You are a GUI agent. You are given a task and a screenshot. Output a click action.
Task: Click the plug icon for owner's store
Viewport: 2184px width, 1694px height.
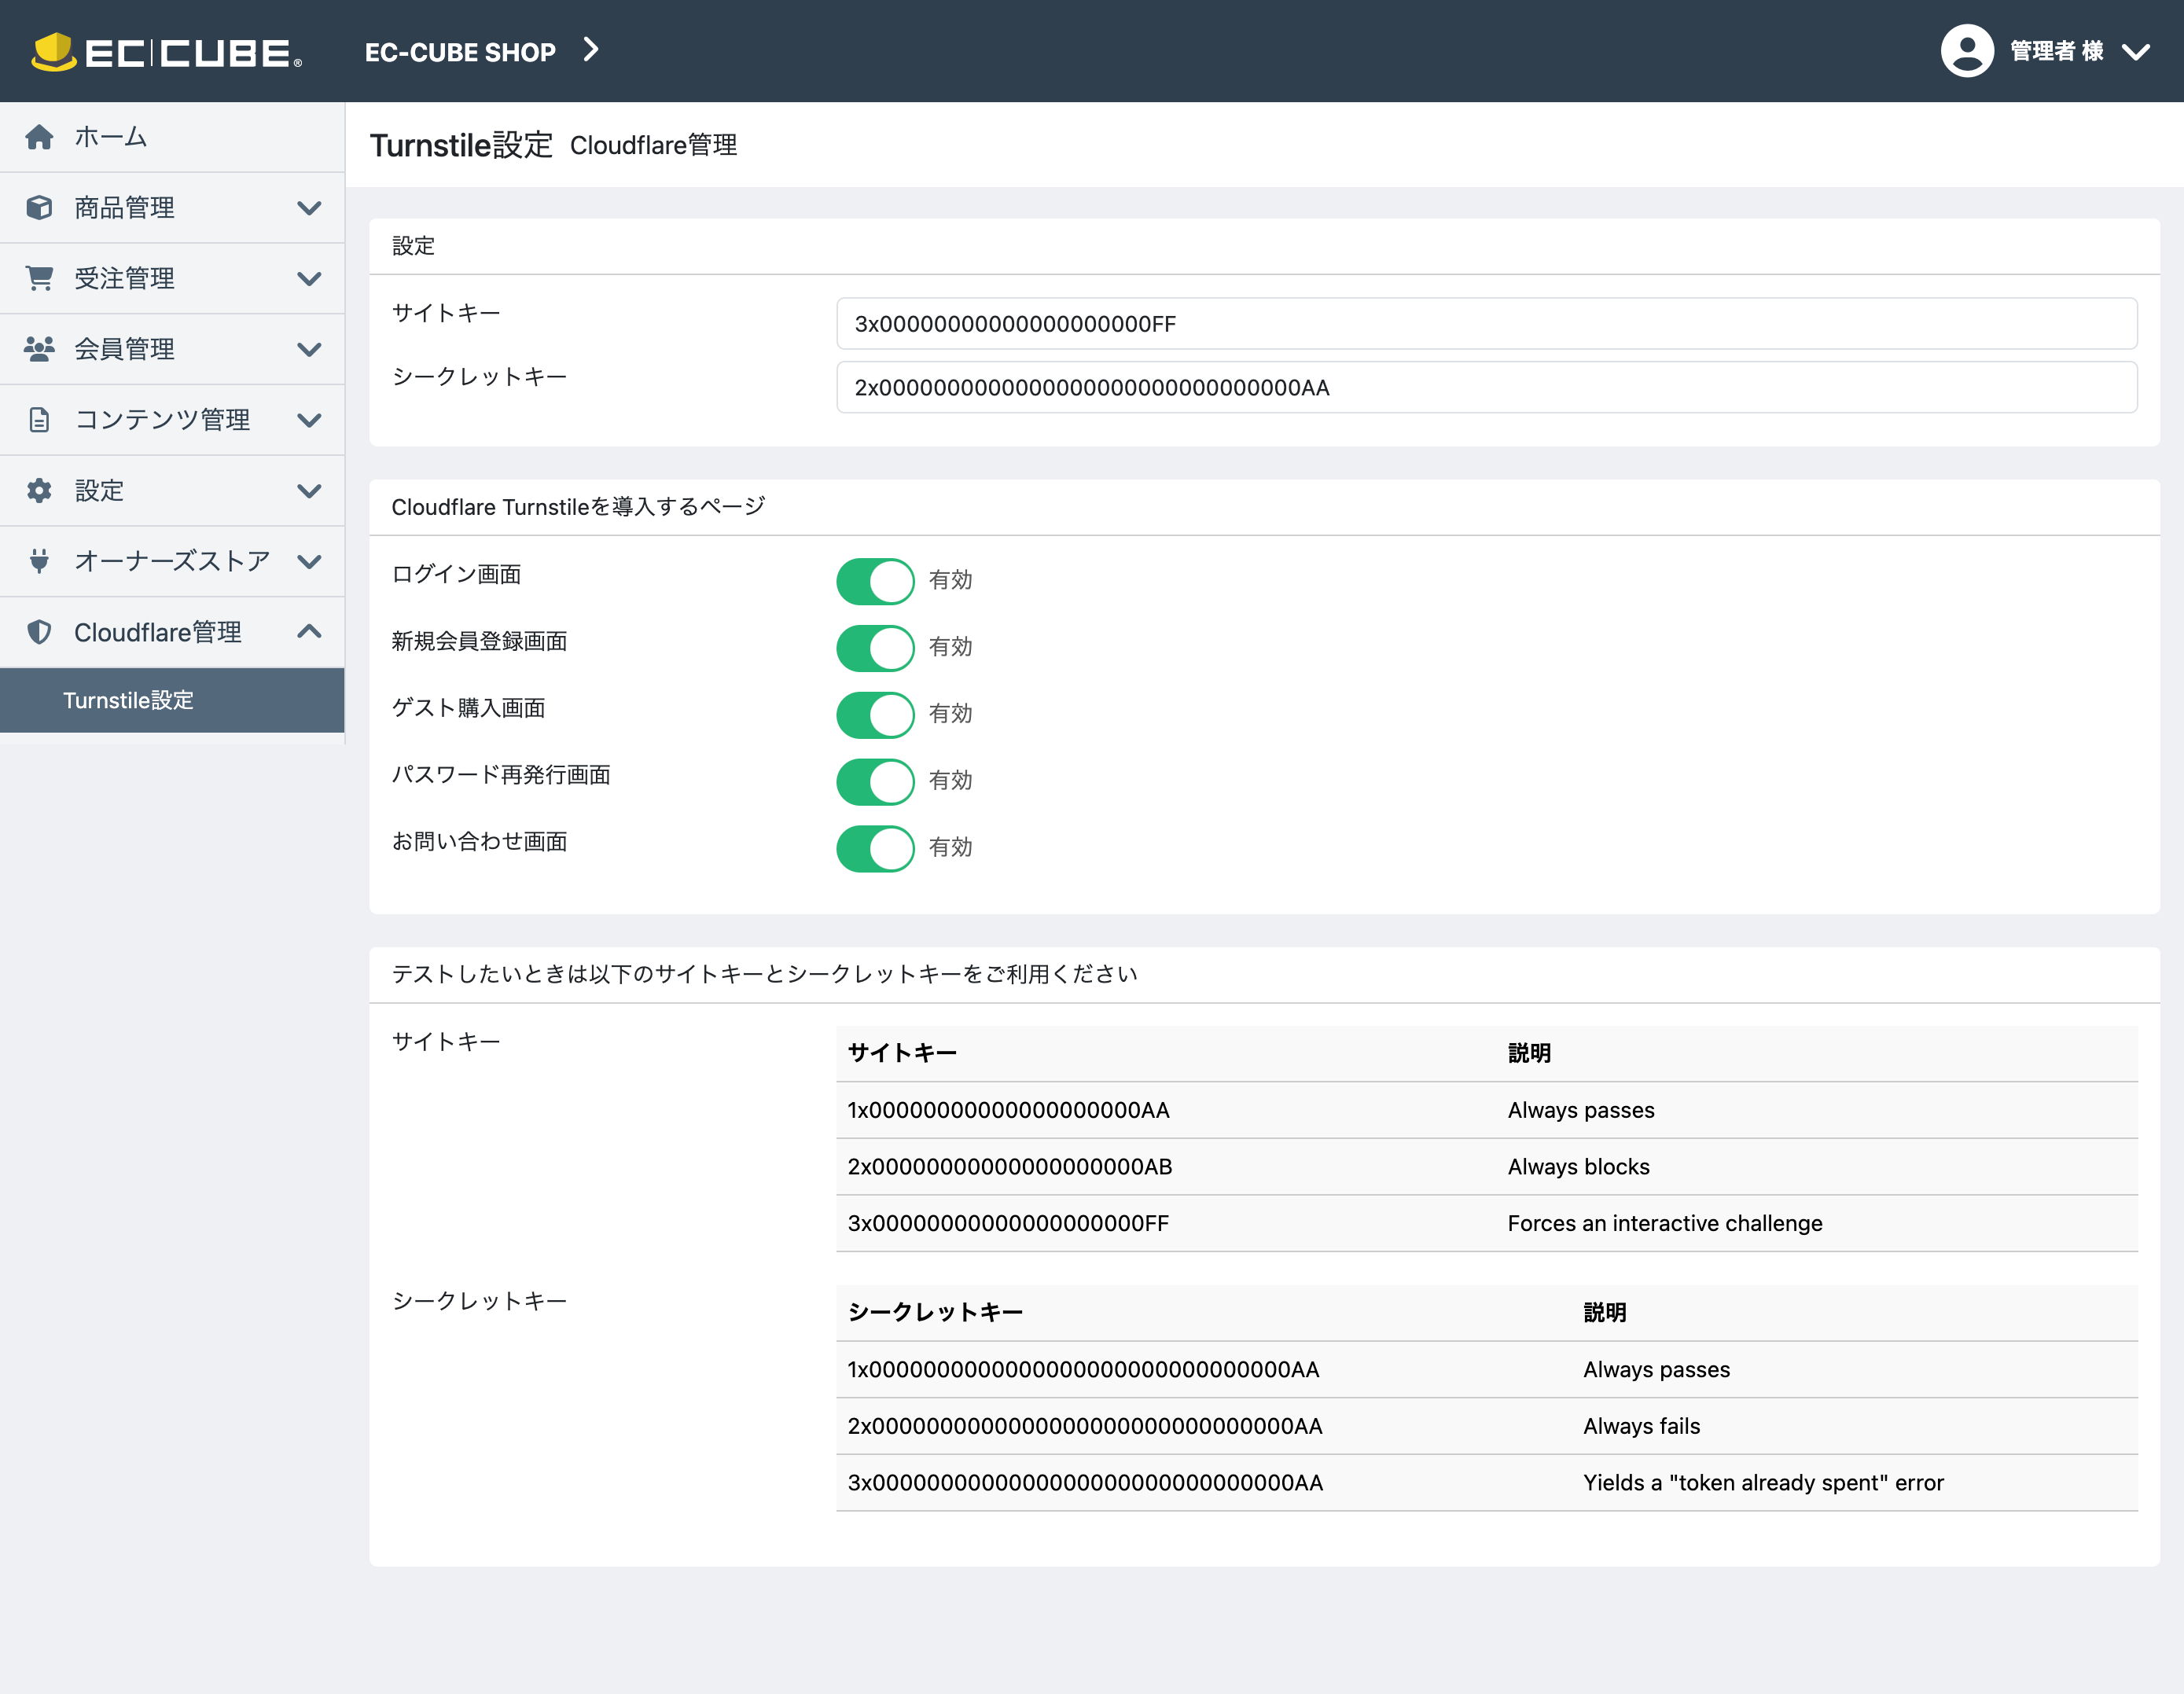pos(39,561)
